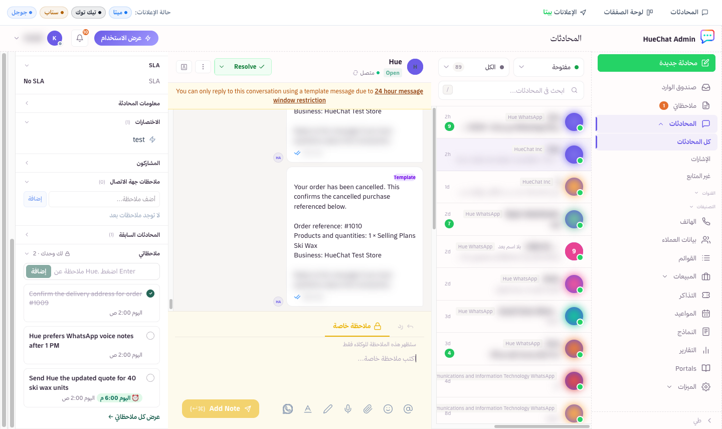722x429 pixels.
Task: Click عرض كل ملاحظاتي link
Action: [x=134, y=417]
